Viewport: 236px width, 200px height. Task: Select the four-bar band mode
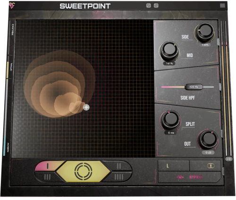119,177
